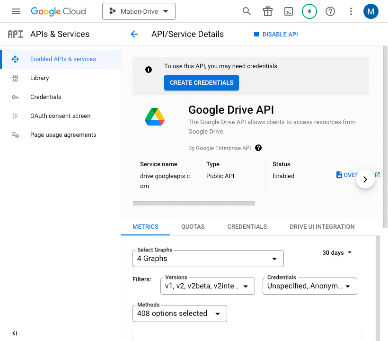Click the page vertical scrollbar on right
388x341 pixels.
coord(385,137)
